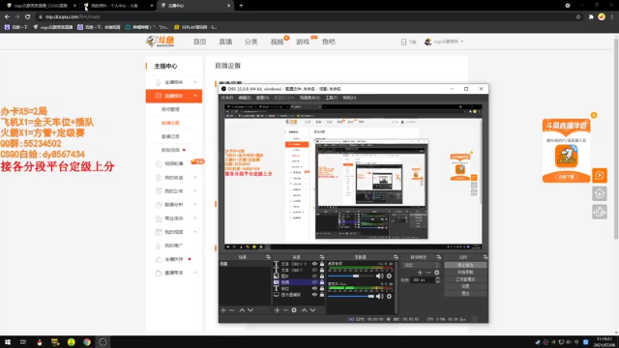
Task: Pop out the Scenes dock panel
Action: [x=269, y=257]
